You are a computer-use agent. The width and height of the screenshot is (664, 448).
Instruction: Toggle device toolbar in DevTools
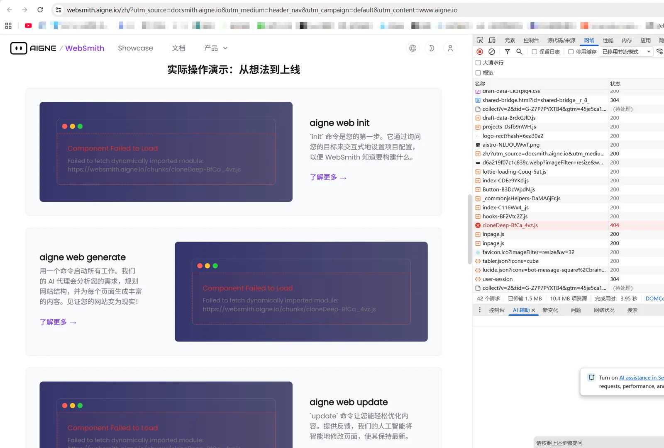[x=492, y=40]
